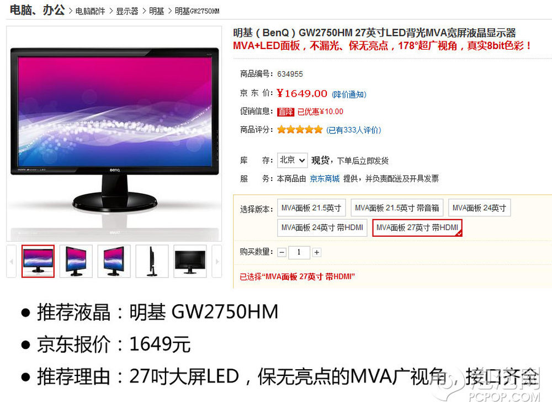Click the minus quantity button
552x414 pixels.
282,252
